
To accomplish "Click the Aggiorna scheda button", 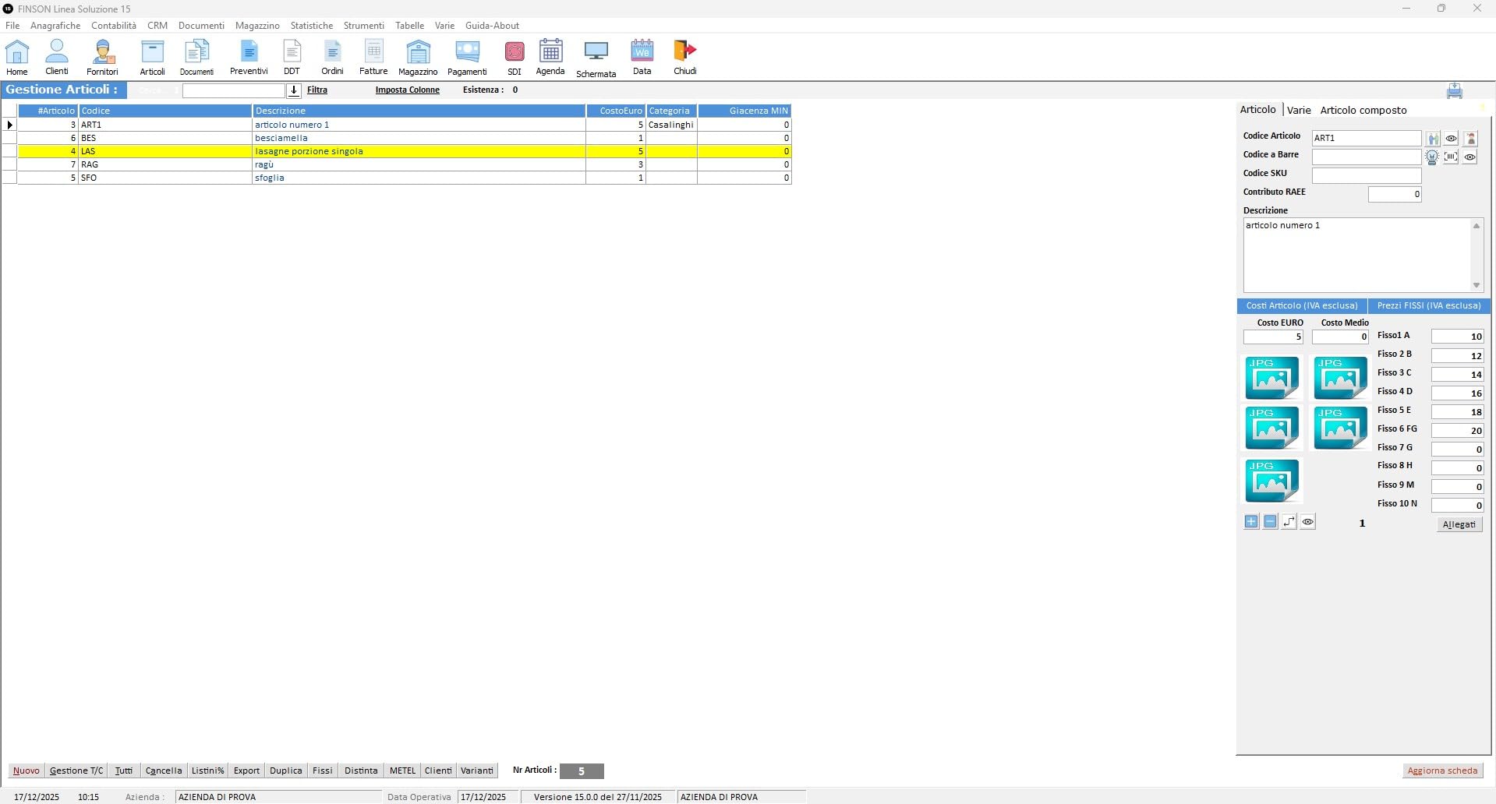I will (1442, 770).
